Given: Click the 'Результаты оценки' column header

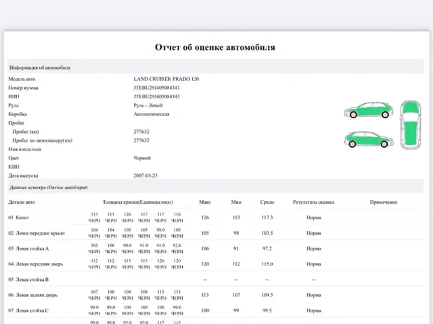Looking at the screenshot, I should 313,202.
